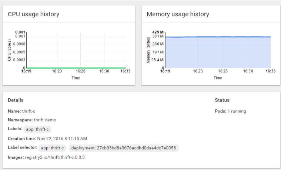Click 'app: thrift-c' chip in Label selector
This screenshot has height=170, width=281.
(52, 148)
